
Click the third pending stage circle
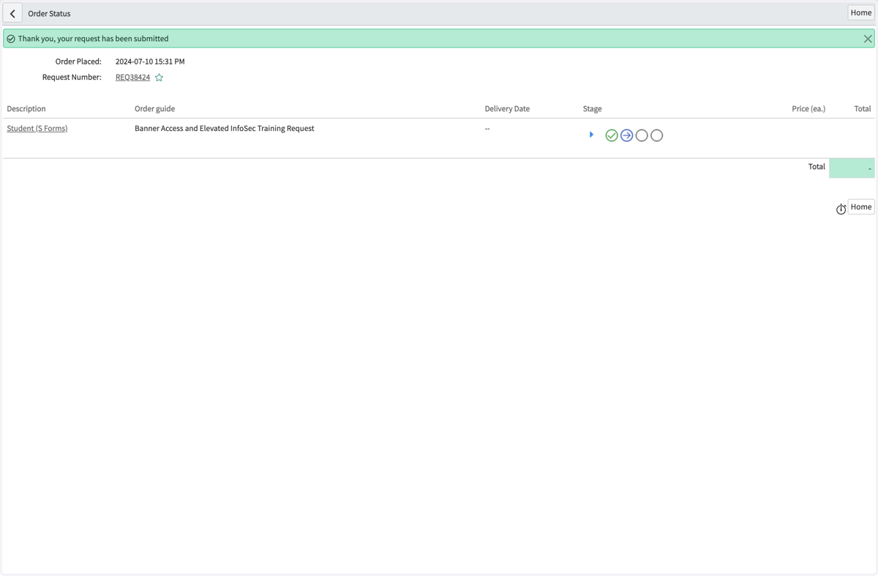[x=642, y=135]
